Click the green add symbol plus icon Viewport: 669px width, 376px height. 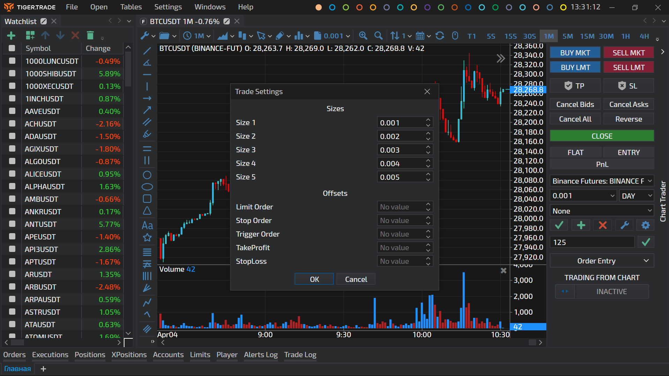pos(11,36)
